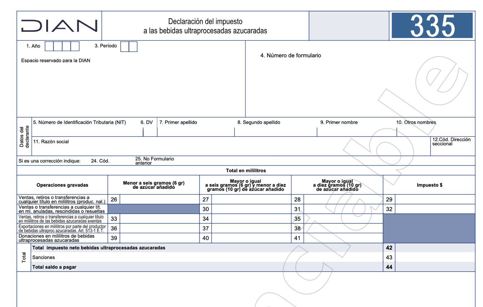The height and width of the screenshot is (307, 483).
Task: Click the input box for field 26
Action: tap(159, 200)
